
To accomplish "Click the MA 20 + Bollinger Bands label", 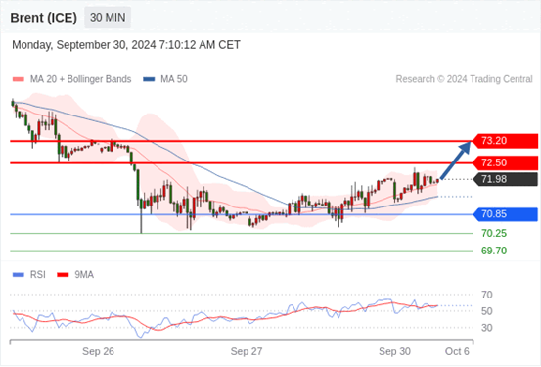I will 81,79.
